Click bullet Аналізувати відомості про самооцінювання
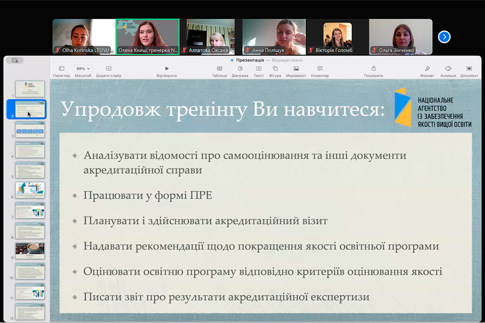This screenshot has width=485, height=323. 245,163
